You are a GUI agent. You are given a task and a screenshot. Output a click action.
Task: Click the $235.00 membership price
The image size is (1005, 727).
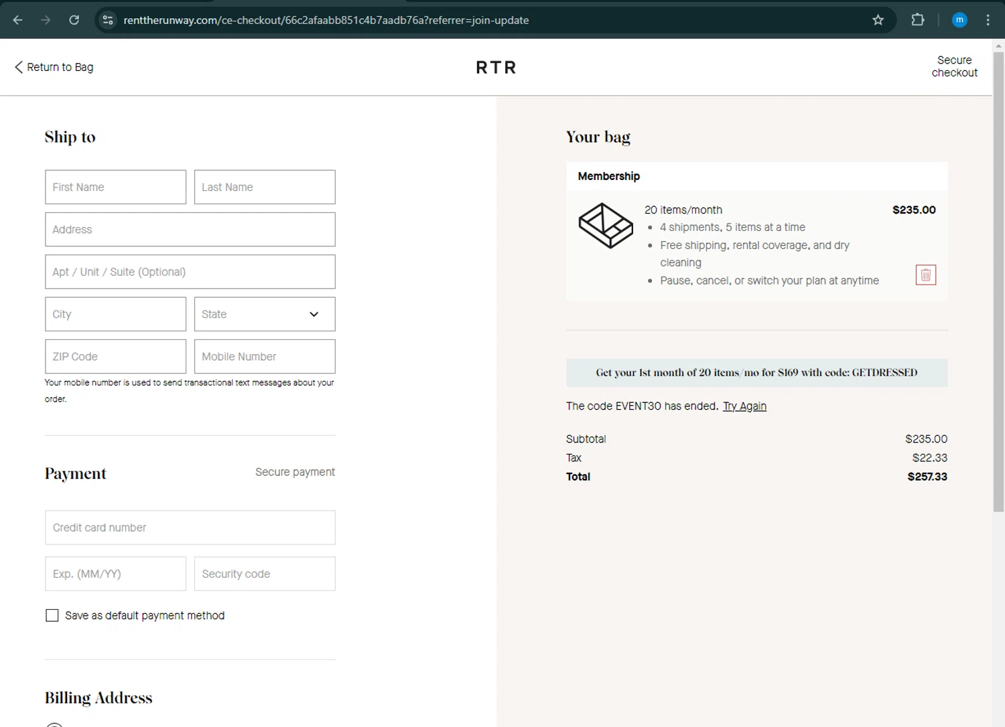click(914, 210)
